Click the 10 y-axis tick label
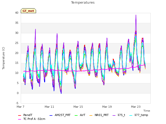Screen dimensions: 166x124 tap(17, 73)
